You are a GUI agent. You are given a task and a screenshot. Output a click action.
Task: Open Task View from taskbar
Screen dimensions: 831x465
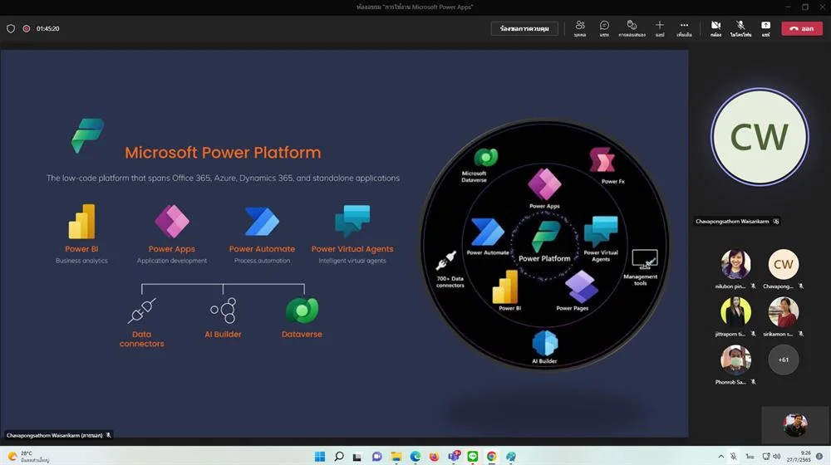[x=357, y=457]
